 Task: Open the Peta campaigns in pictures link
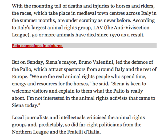pos(37,46)
